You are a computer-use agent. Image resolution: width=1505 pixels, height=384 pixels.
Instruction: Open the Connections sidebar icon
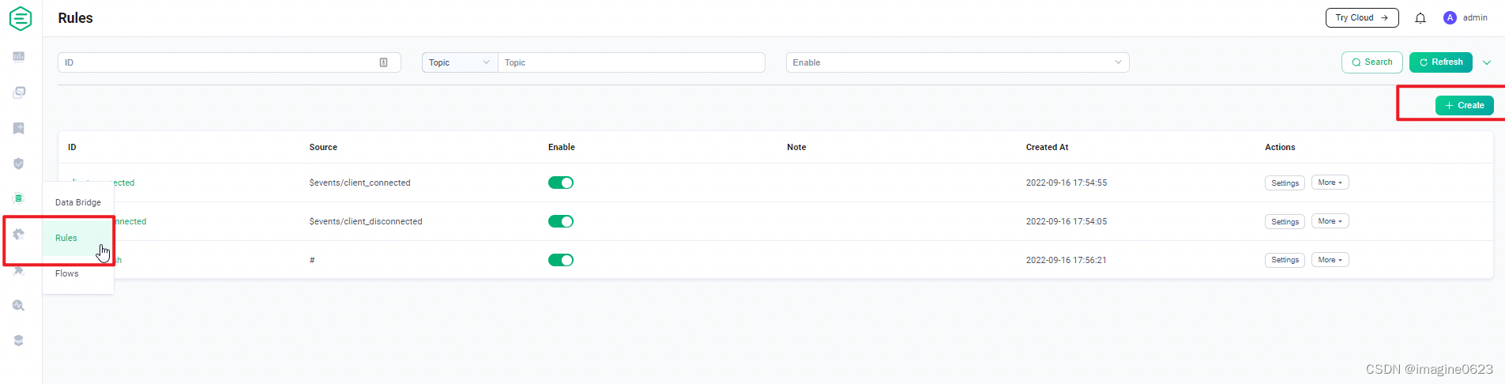click(19, 92)
